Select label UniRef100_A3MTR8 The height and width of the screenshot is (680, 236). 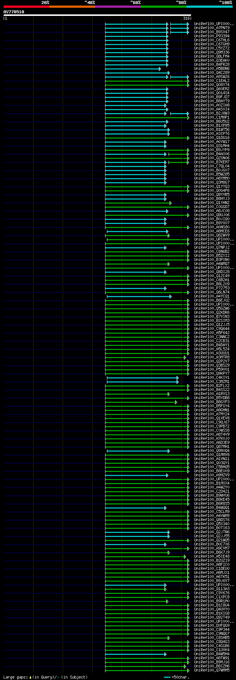point(212,357)
